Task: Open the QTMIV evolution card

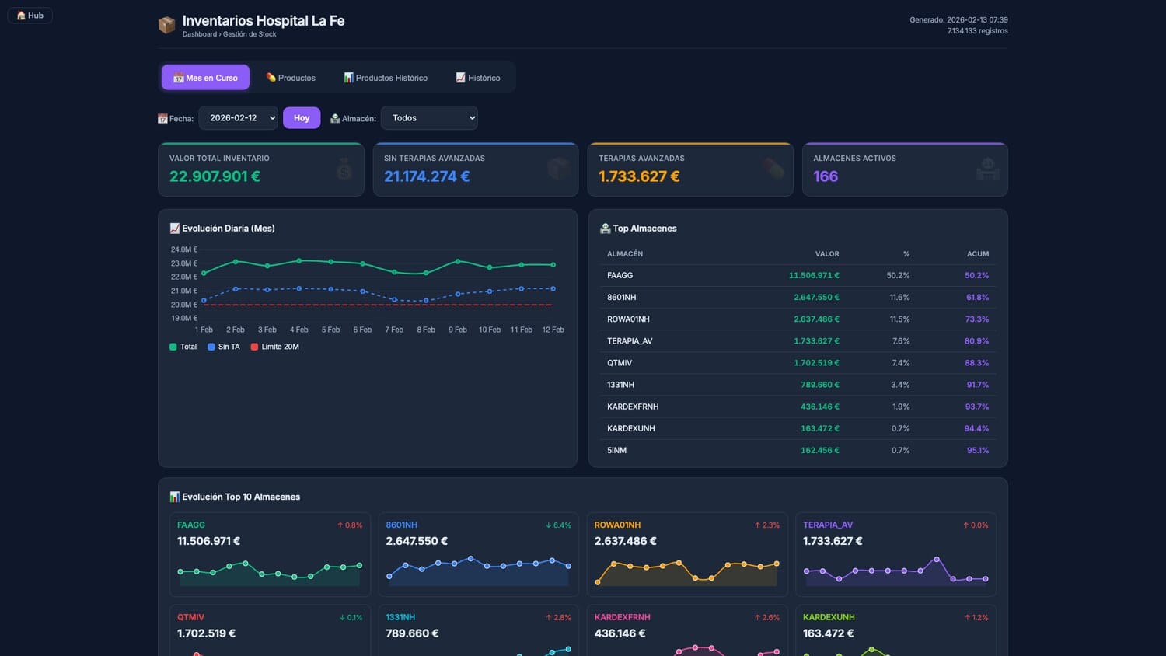Action: tap(270, 630)
